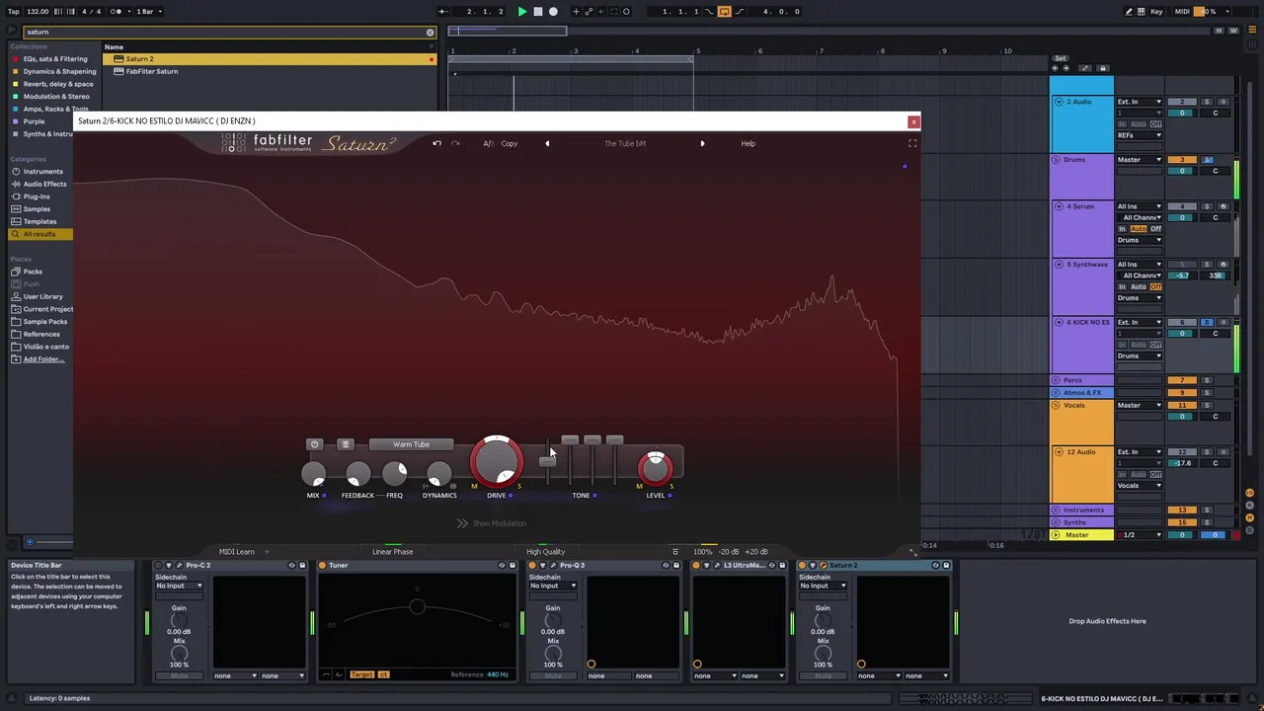Solo the 2 Audio track

click(1207, 102)
